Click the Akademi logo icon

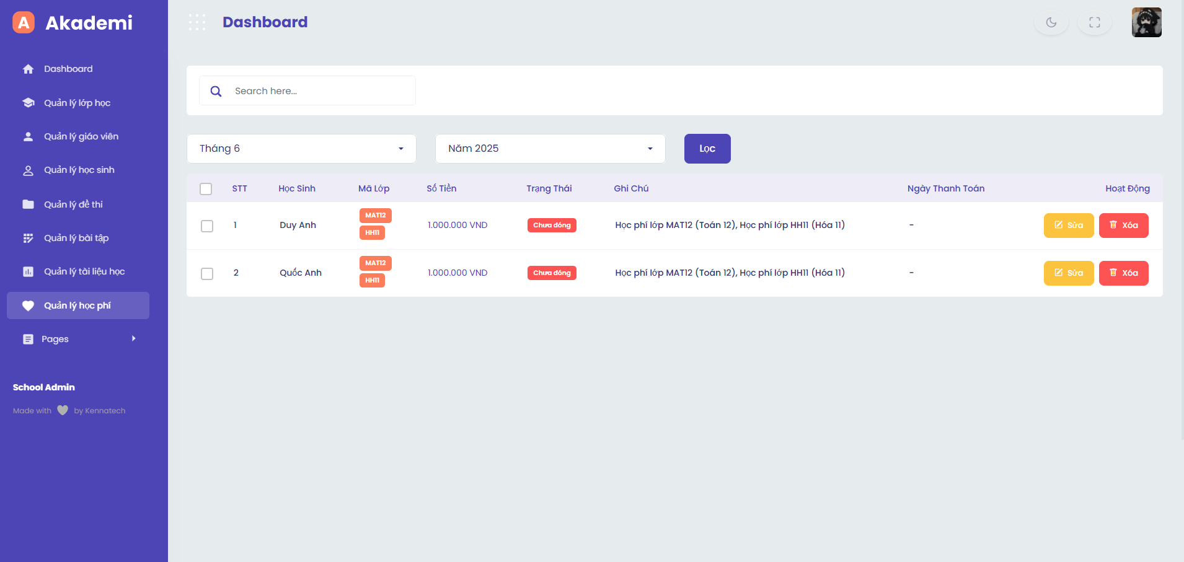point(24,22)
